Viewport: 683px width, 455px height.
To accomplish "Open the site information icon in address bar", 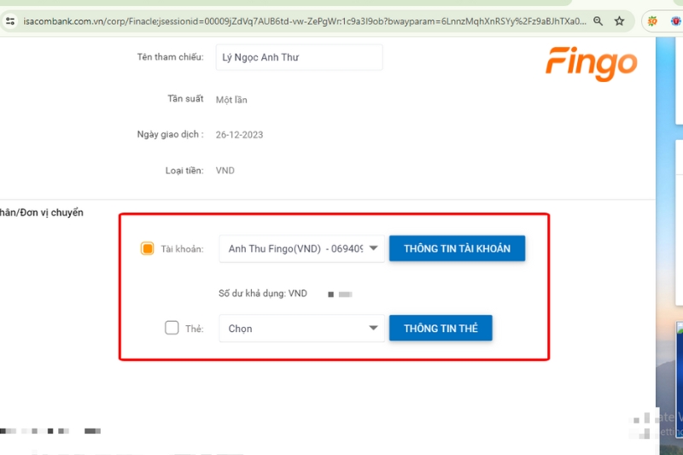I will [x=10, y=20].
